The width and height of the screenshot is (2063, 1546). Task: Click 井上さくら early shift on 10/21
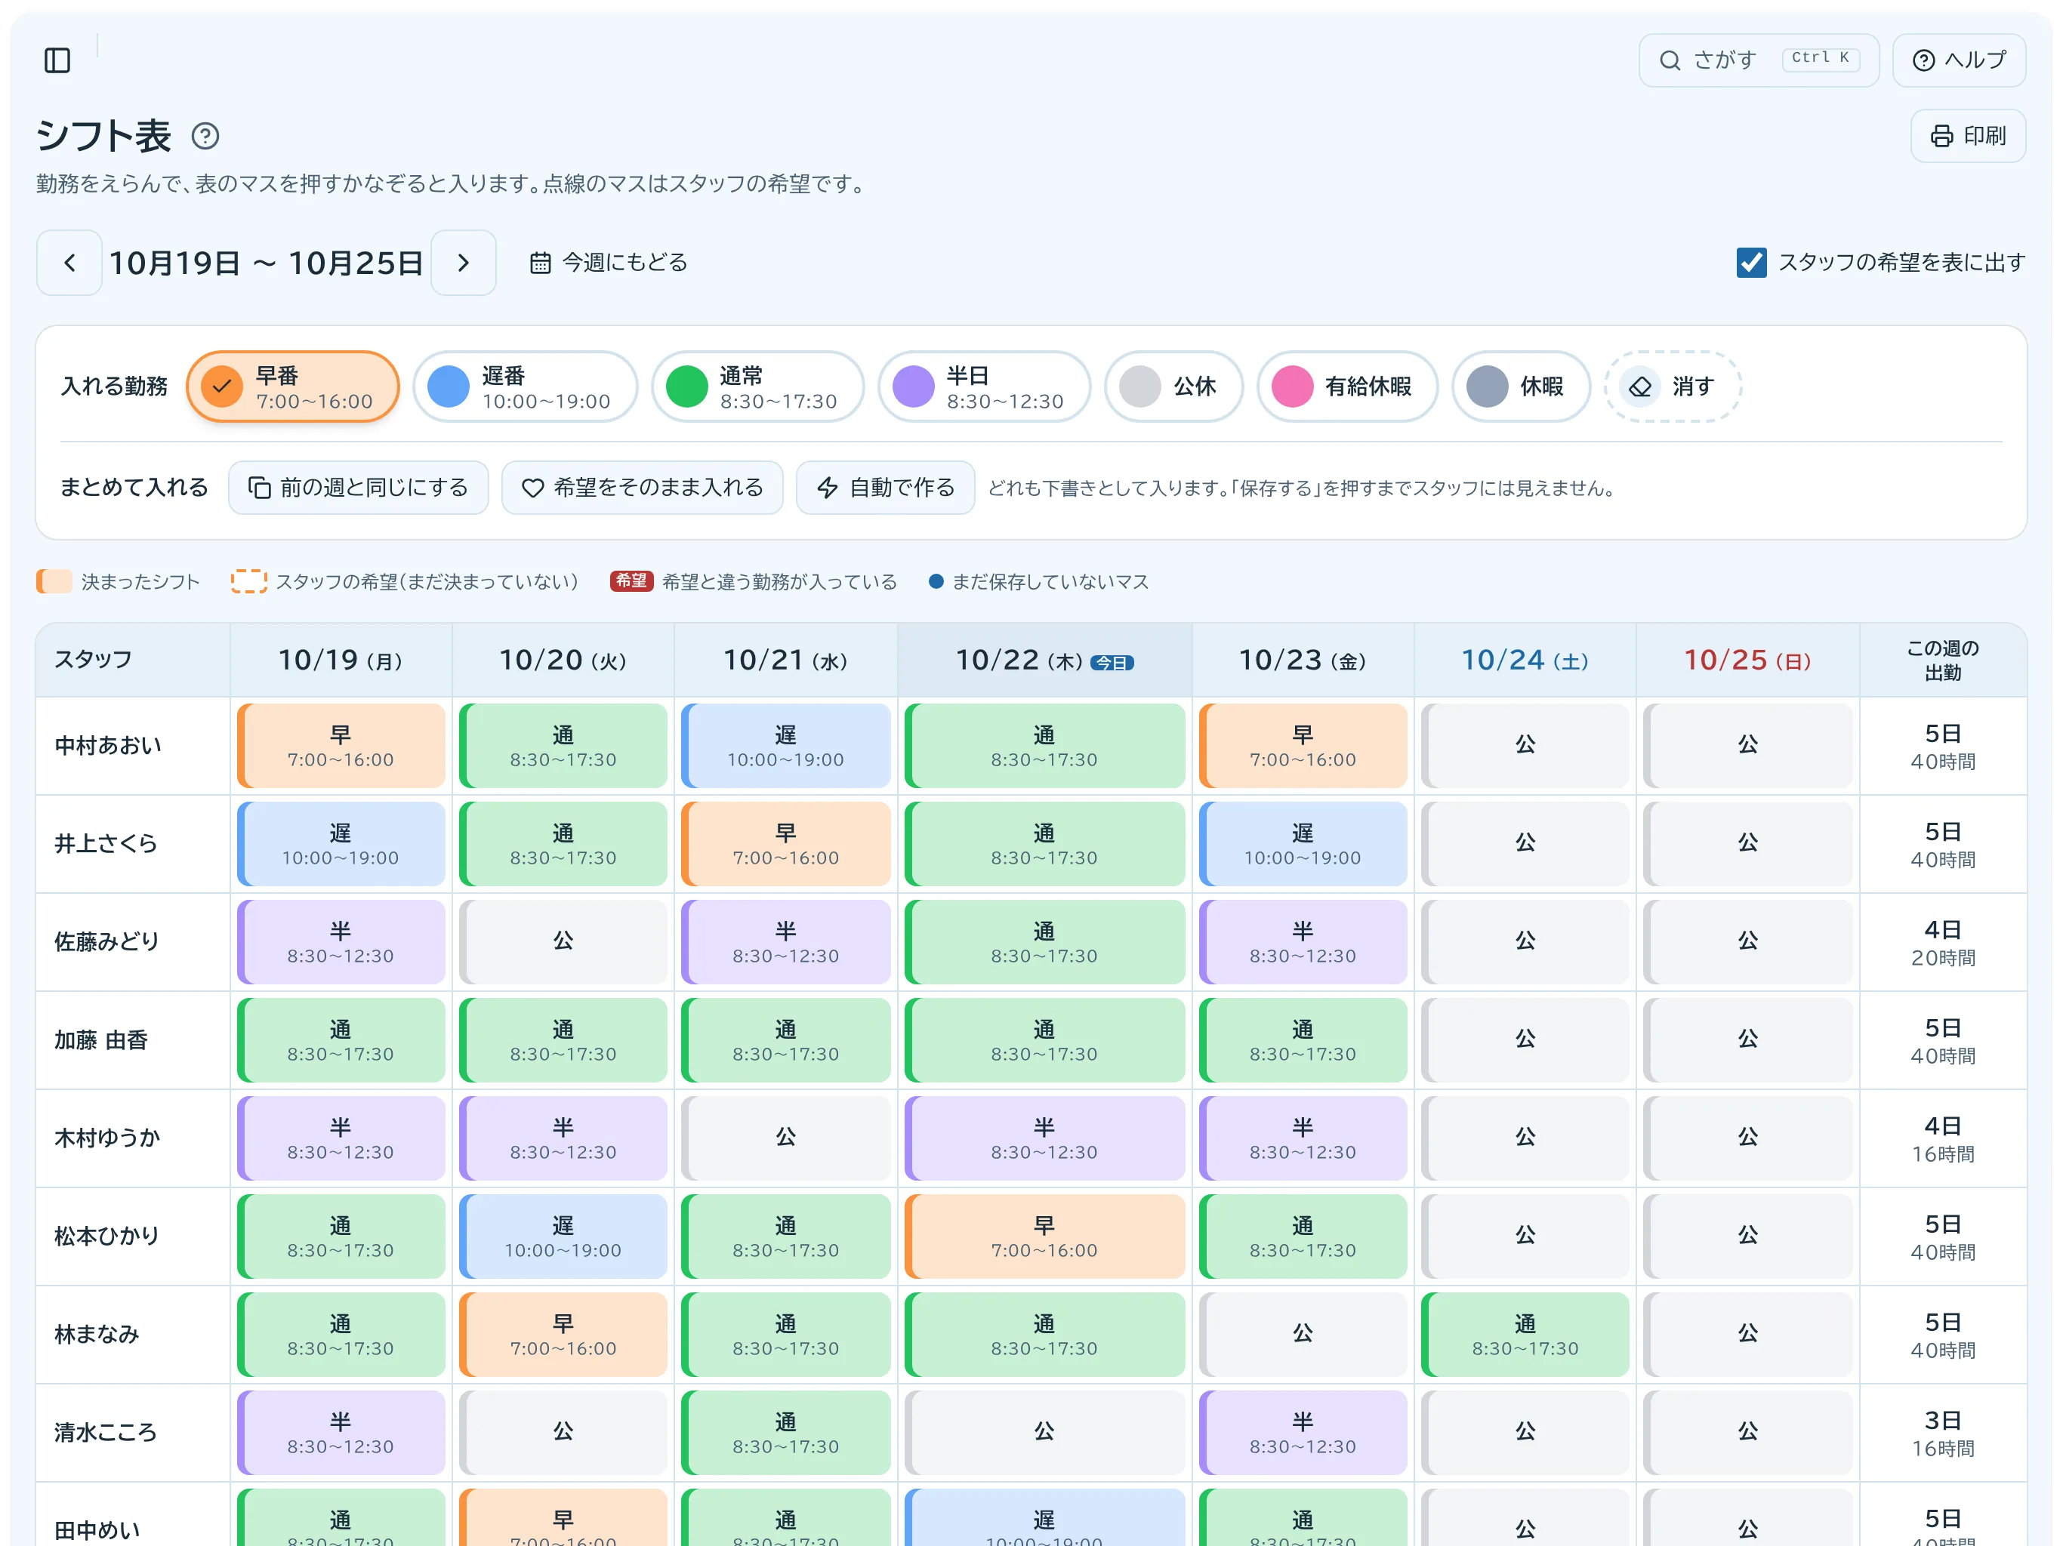[x=786, y=844]
